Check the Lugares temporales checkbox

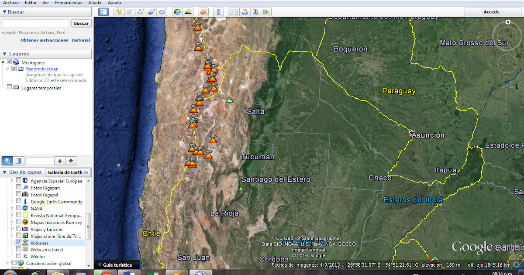(9, 87)
